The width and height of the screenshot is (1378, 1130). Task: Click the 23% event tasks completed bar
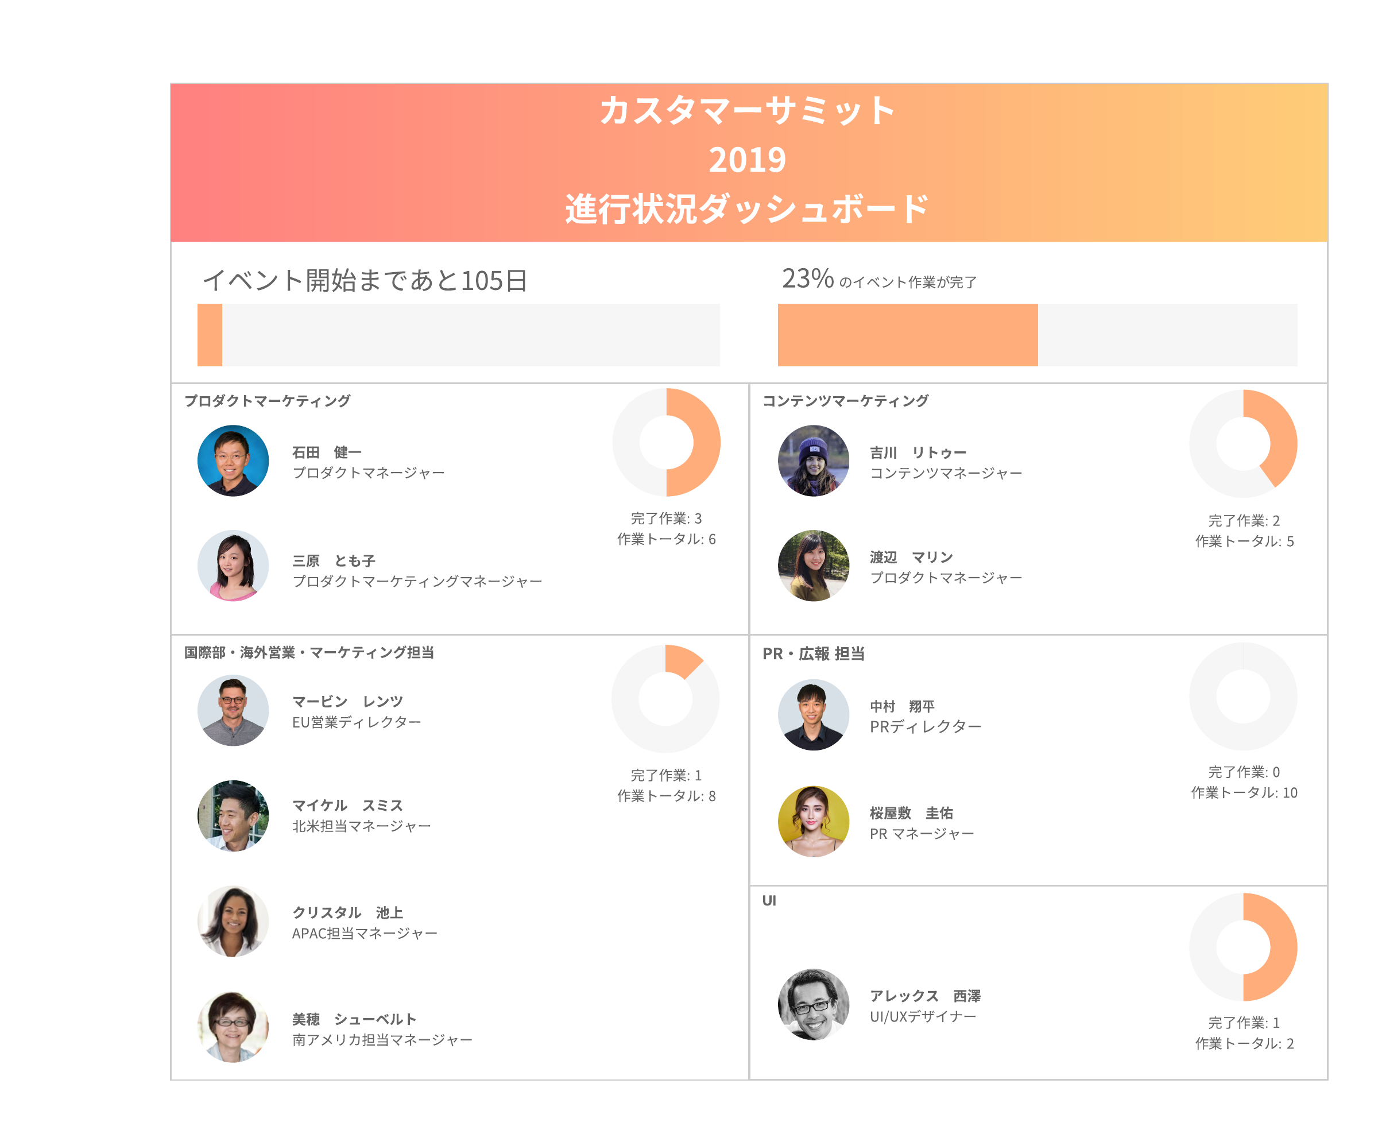coord(1036,335)
